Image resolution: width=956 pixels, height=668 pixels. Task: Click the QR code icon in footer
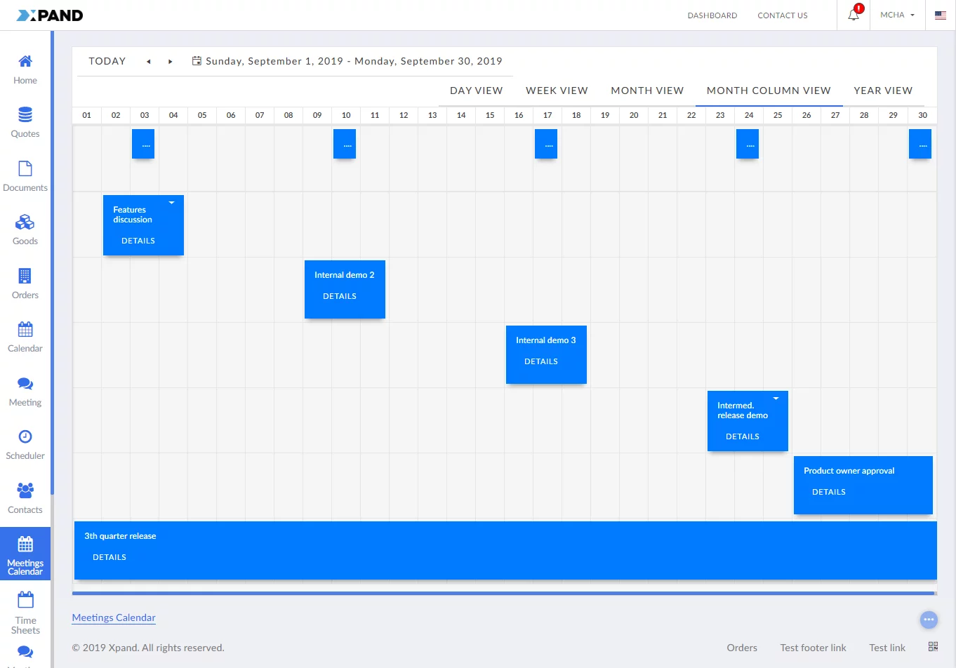933,647
